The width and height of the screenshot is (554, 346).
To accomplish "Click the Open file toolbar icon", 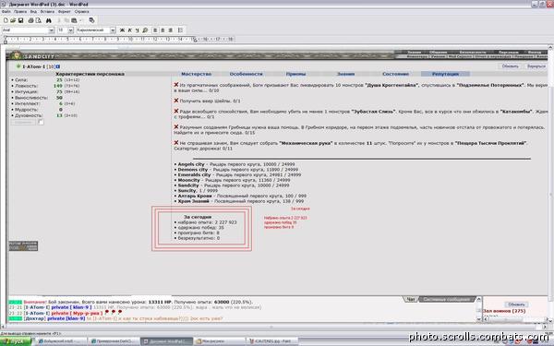I will point(13,20).
